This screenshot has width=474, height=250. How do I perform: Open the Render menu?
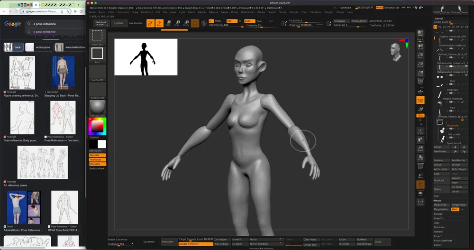click(x=261, y=12)
